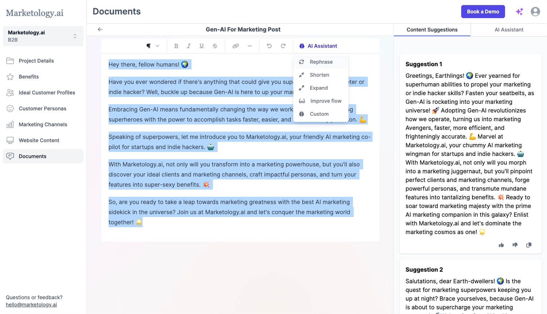Thumbs up Suggestion 1

(x=501, y=245)
